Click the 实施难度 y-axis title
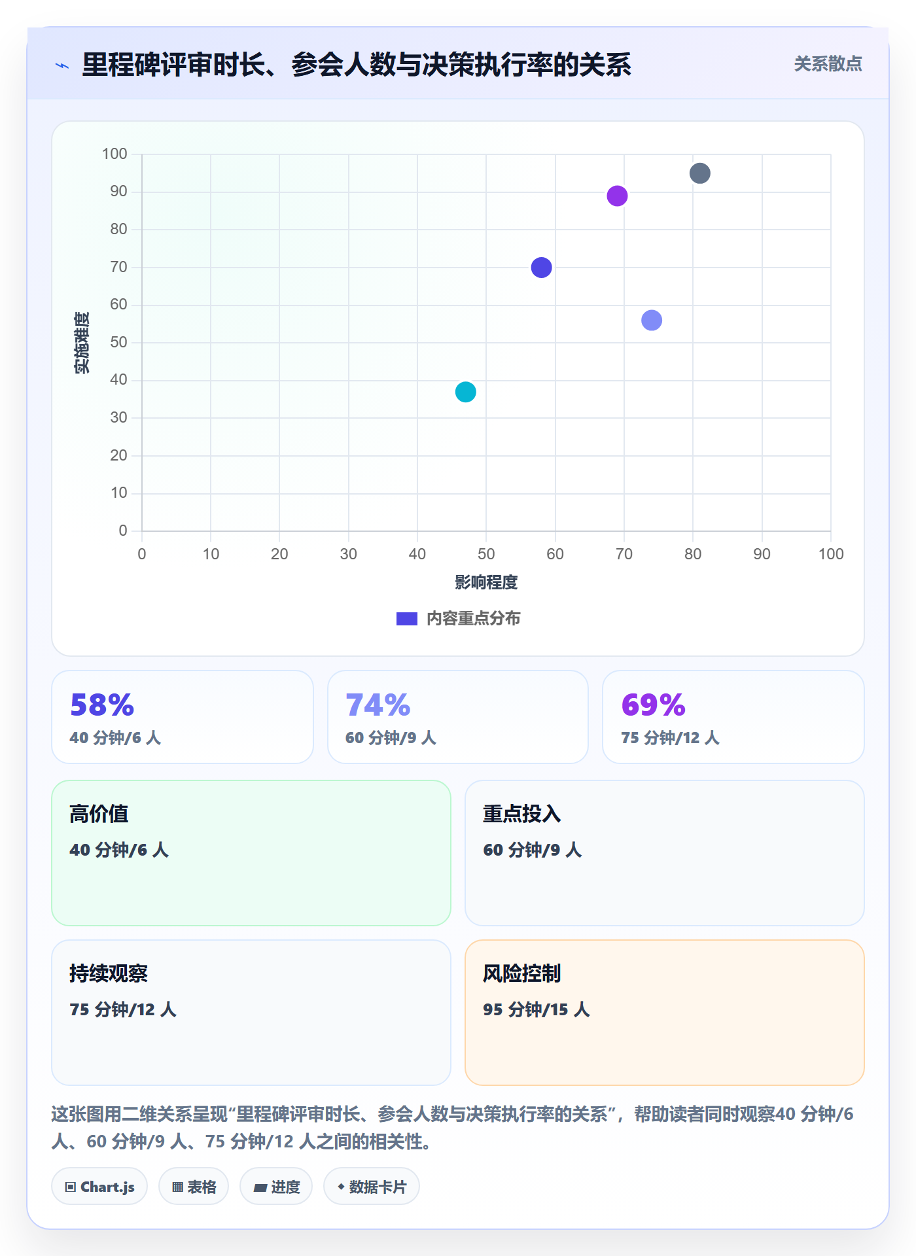The width and height of the screenshot is (916, 1256). pos(82,343)
